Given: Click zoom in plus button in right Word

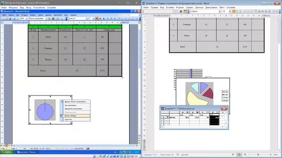Looking at the screenshot, I should click(x=271, y=154).
